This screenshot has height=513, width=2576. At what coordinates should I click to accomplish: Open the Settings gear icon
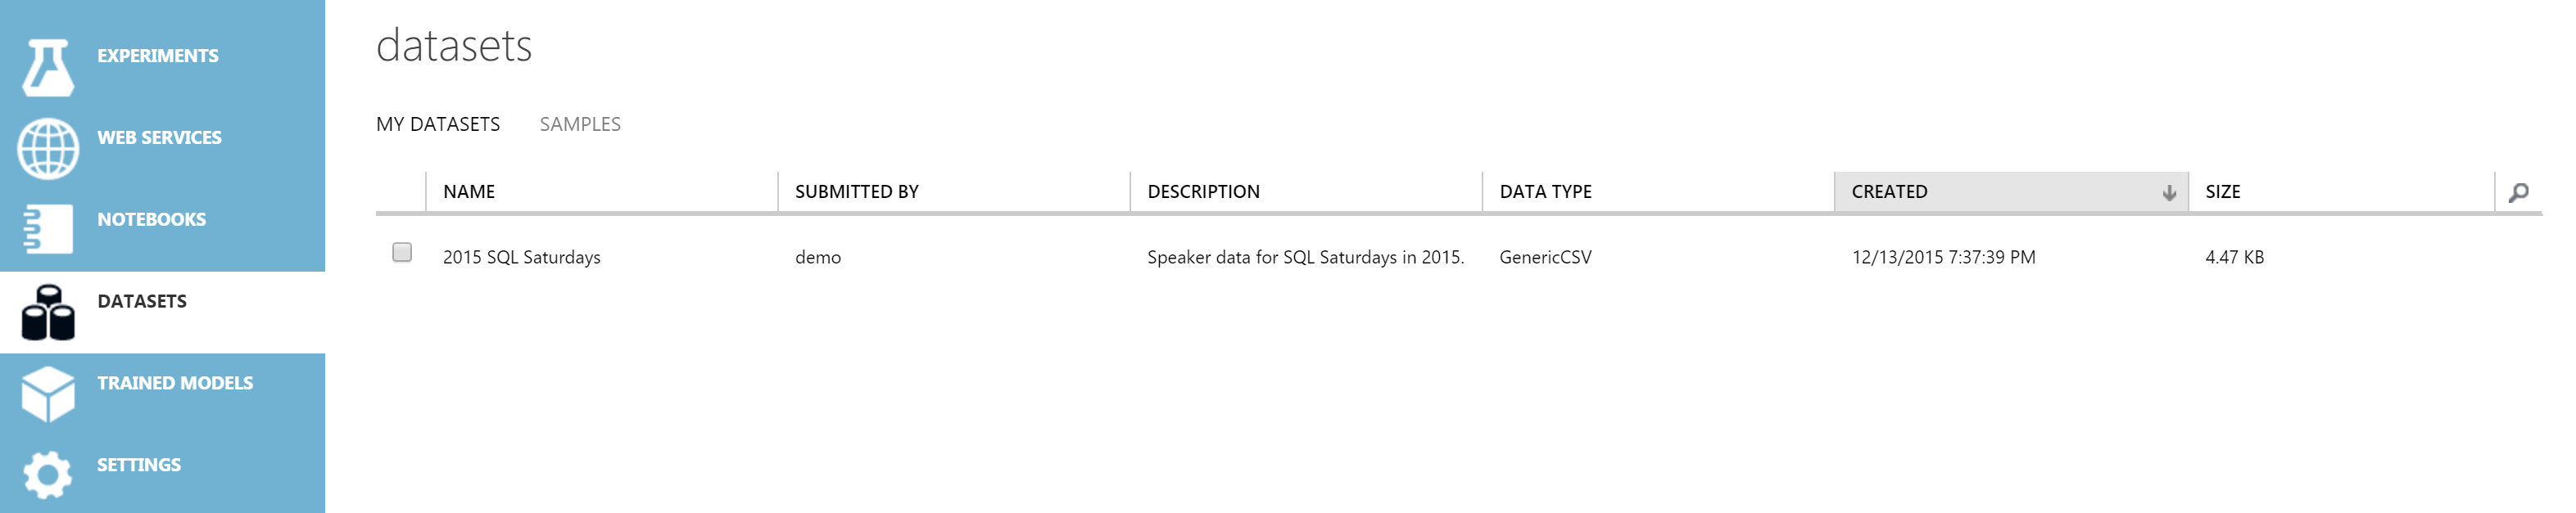tap(48, 475)
